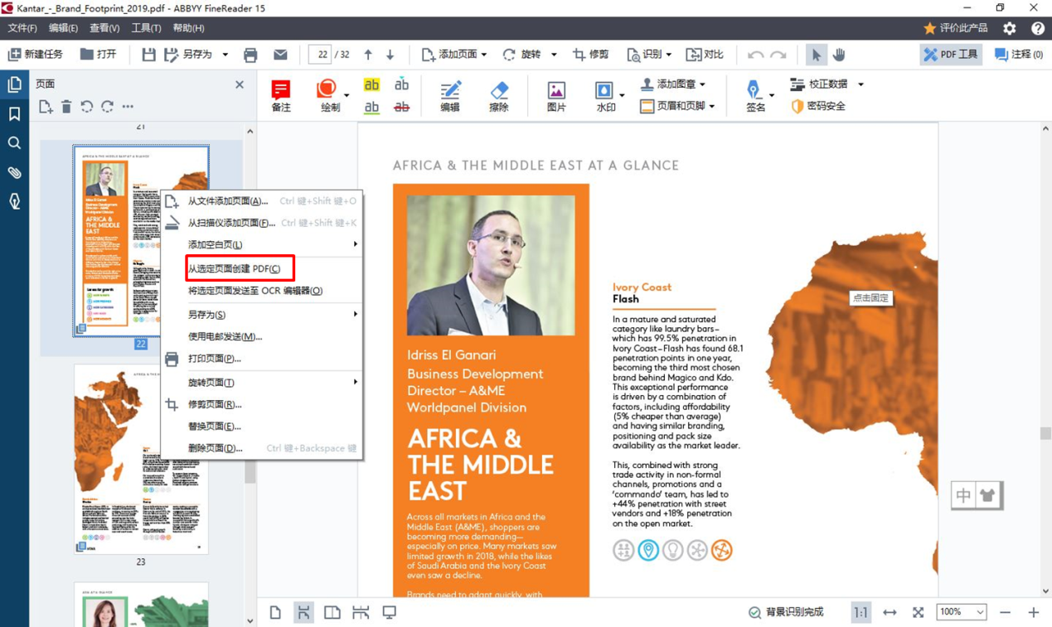Screen dimensions: 1052x627
Task: Select the 绘制 drawing tool
Action: [x=328, y=95]
